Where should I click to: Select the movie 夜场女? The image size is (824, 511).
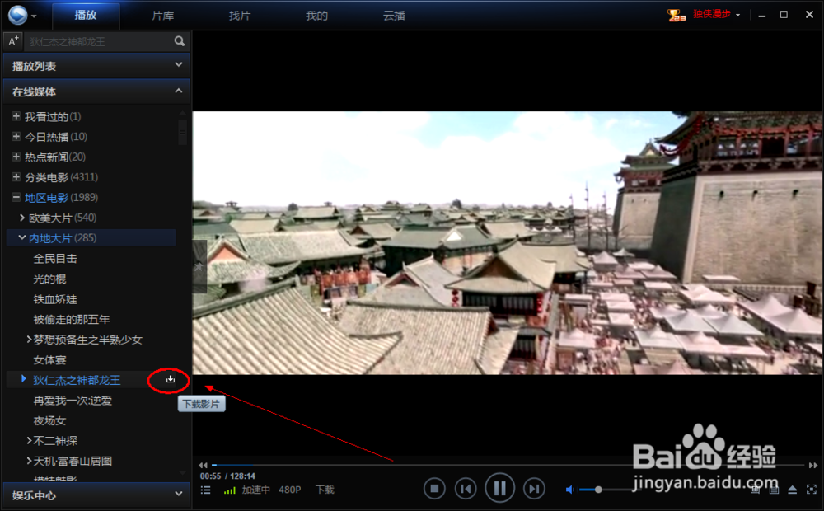pos(50,420)
